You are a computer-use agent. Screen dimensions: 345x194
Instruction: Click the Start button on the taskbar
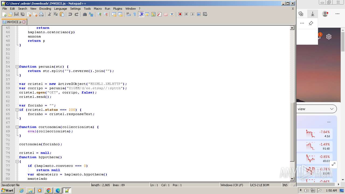point(8,190)
